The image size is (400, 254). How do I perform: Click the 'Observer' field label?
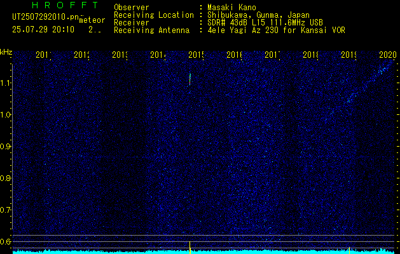tap(132, 7)
